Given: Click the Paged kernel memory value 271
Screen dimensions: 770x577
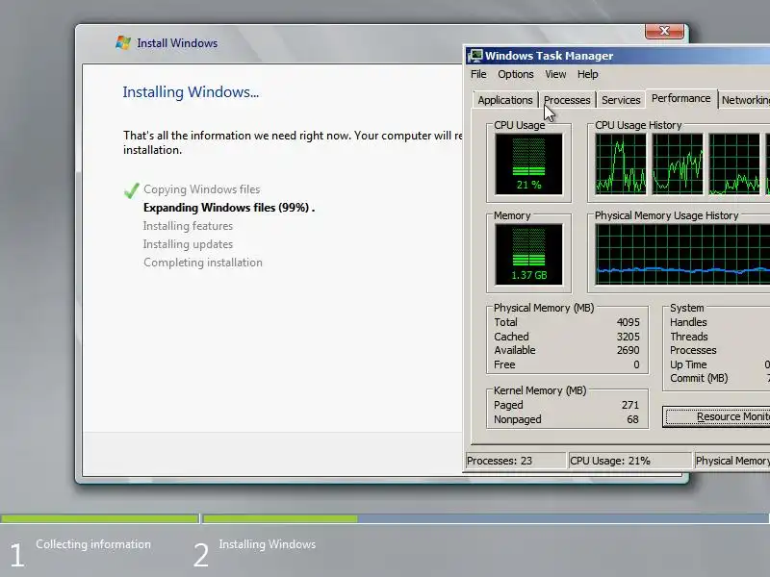Looking at the screenshot, I should coord(630,405).
